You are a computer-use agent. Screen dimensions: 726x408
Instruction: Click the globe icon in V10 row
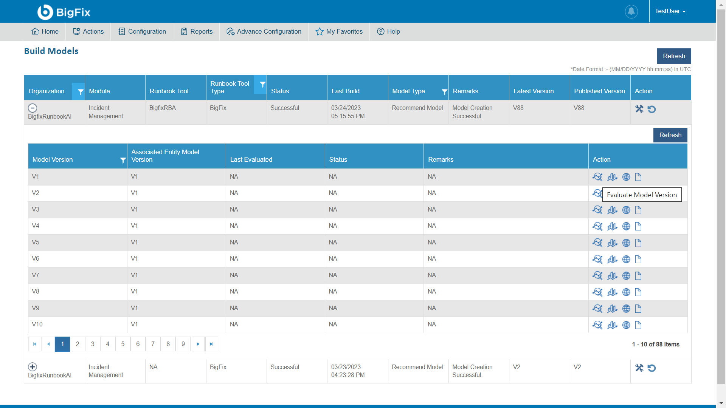pyautogui.click(x=626, y=325)
